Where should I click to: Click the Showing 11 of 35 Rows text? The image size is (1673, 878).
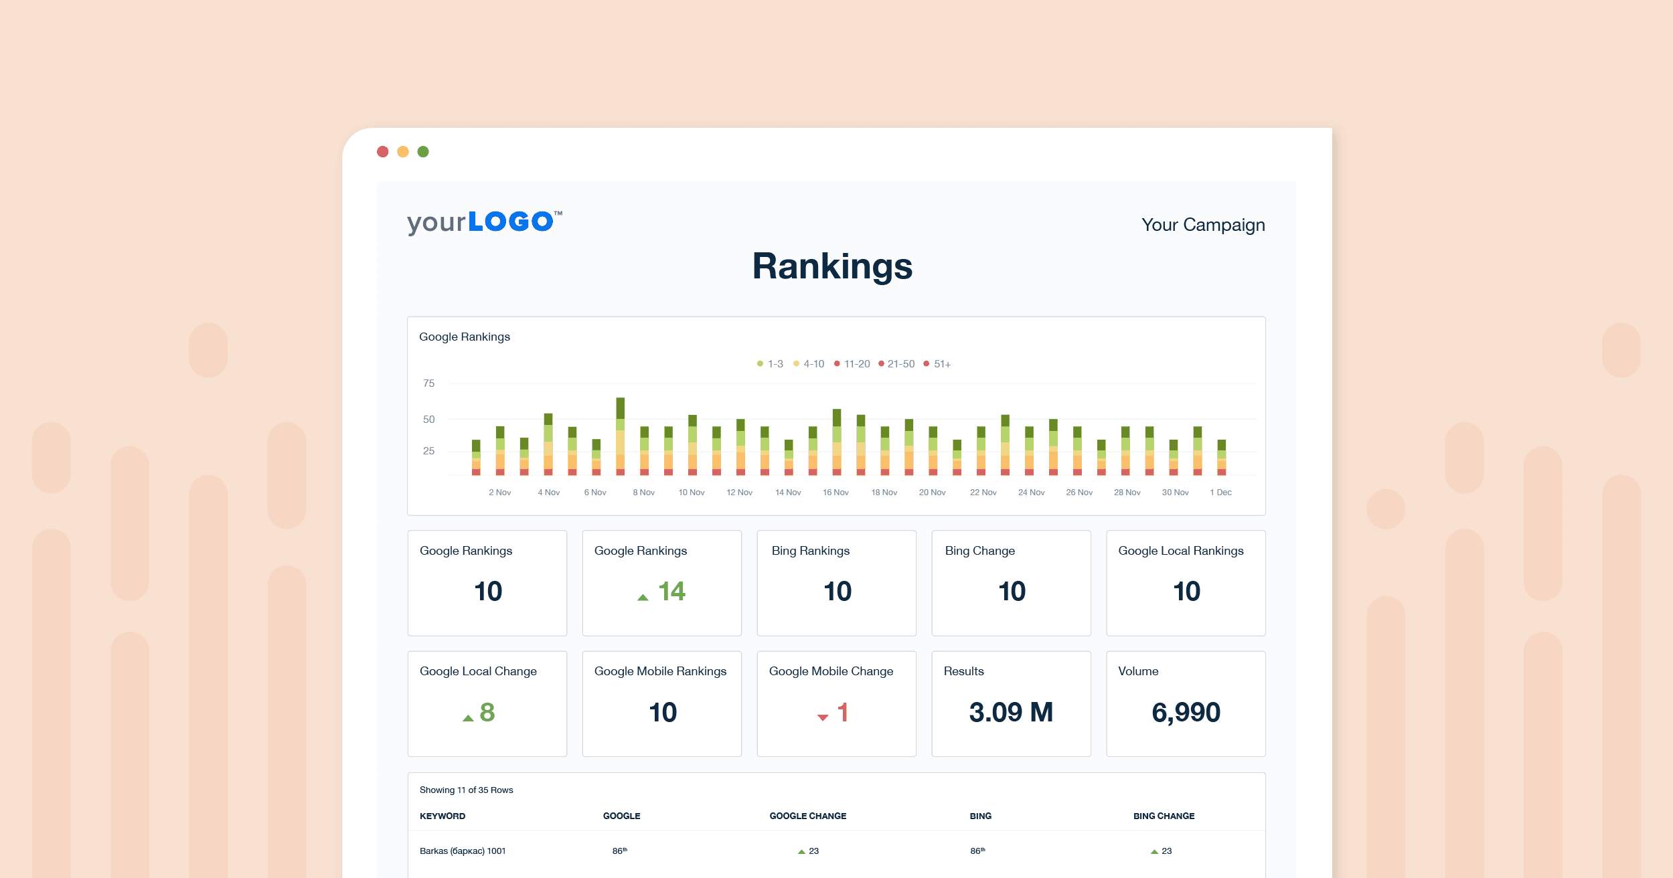tap(465, 790)
